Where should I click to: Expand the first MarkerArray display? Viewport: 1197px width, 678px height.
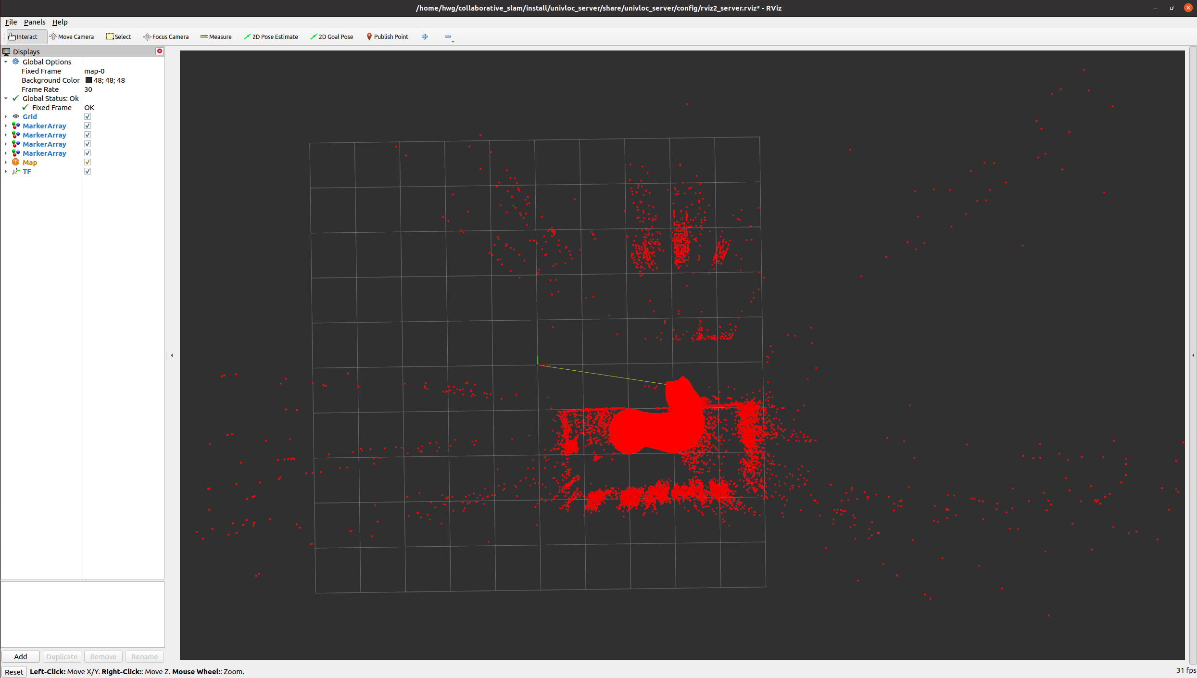tap(5, 126)
